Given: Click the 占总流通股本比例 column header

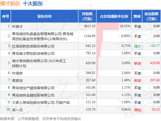Looking at the screenshot, I should point(114,16).
